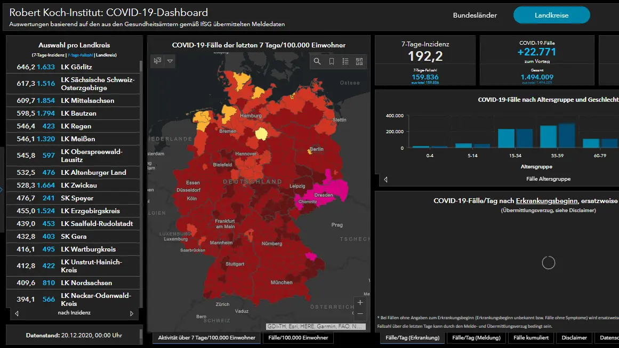Image resolution: width=619 pixels, height=348 pixels.
Task: Click the map select features tool
Action: 157,61
